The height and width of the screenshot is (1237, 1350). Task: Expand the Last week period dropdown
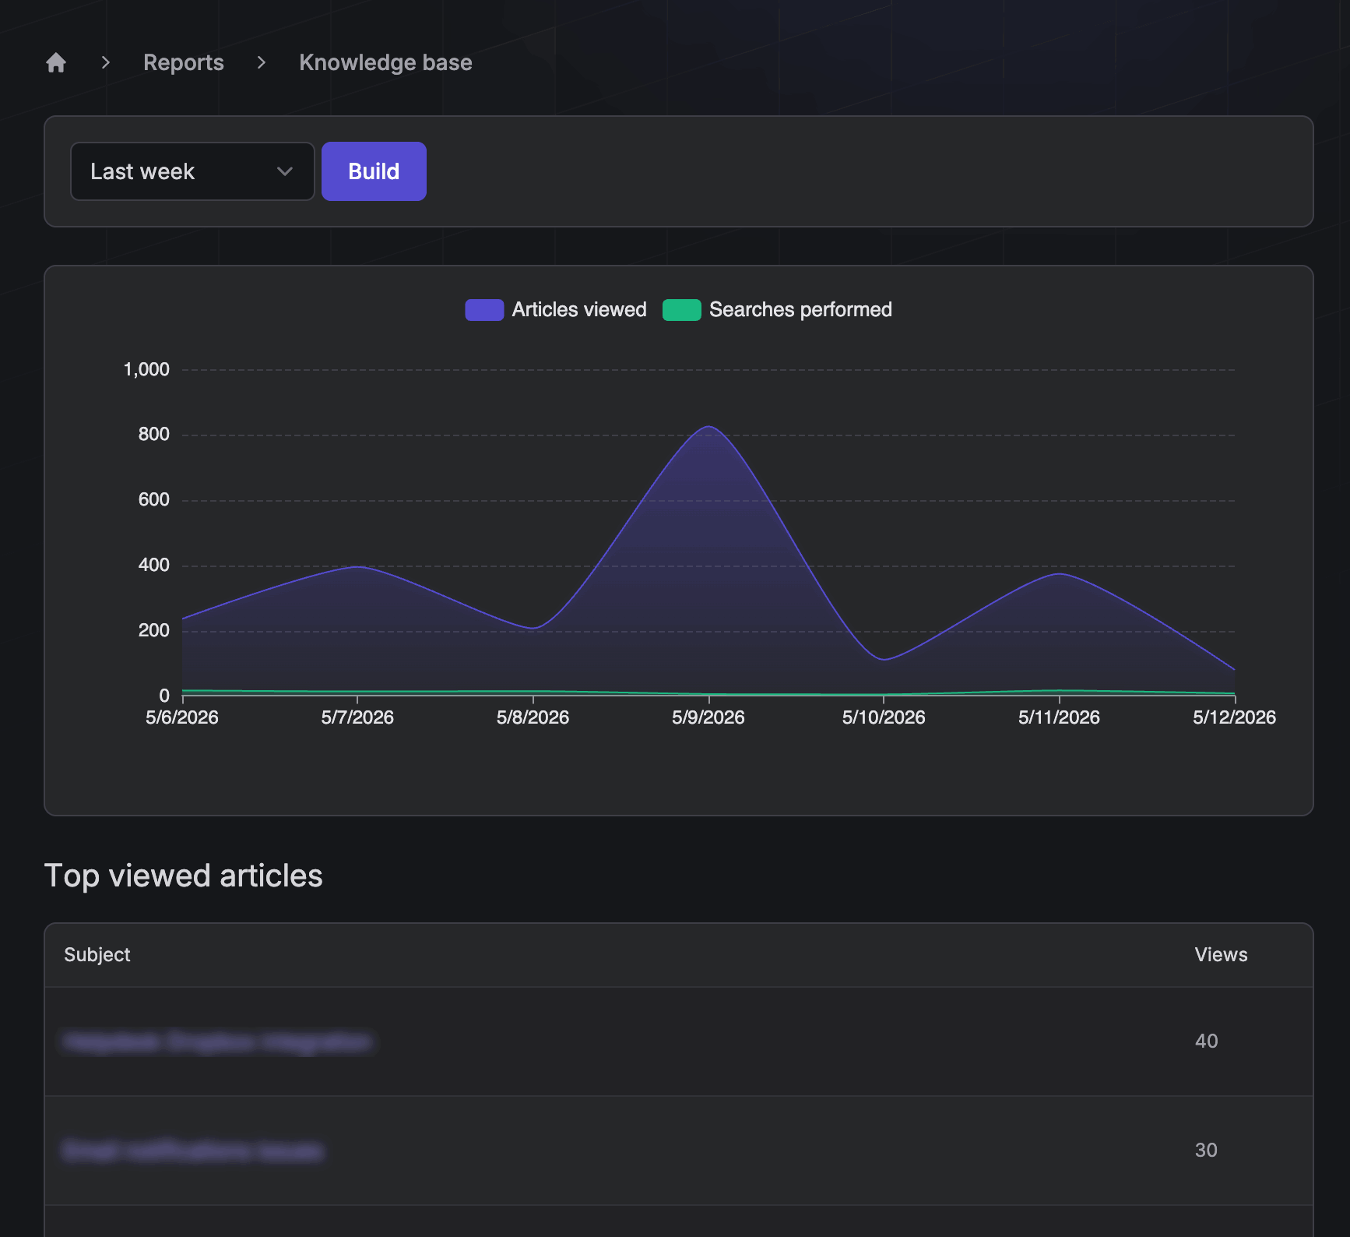pyautogui.click(x=192, y=171)
